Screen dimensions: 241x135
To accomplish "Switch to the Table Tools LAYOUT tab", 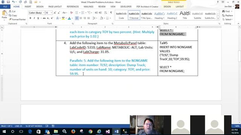I will (180, 7).
